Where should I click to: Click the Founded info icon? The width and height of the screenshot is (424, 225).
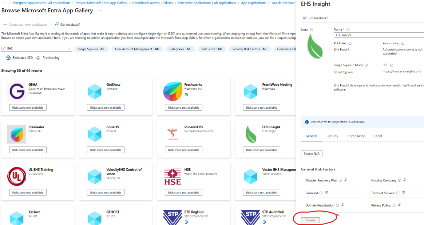[321, 193]
